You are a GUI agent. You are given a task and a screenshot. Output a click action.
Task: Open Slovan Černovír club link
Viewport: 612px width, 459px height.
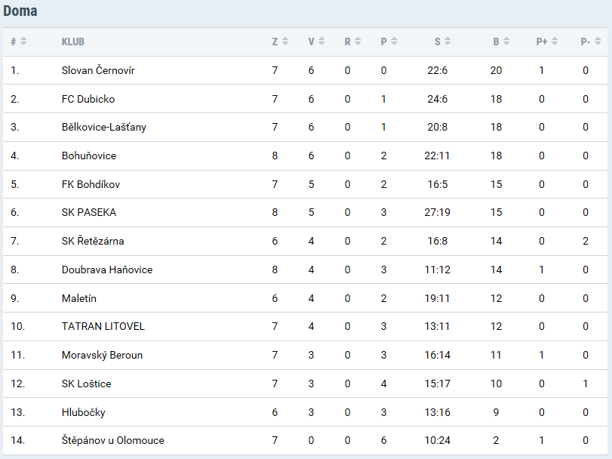[x=98, y=70]
